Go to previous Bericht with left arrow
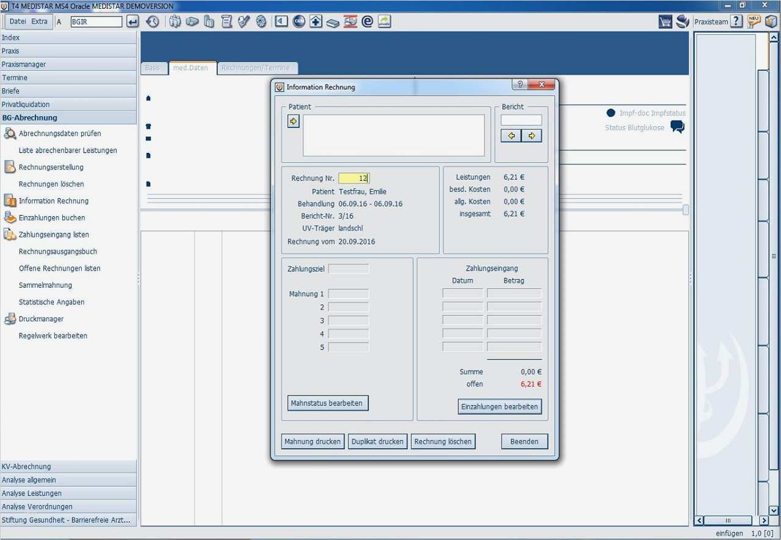This screenshot has width=781, height=540. 511,136
